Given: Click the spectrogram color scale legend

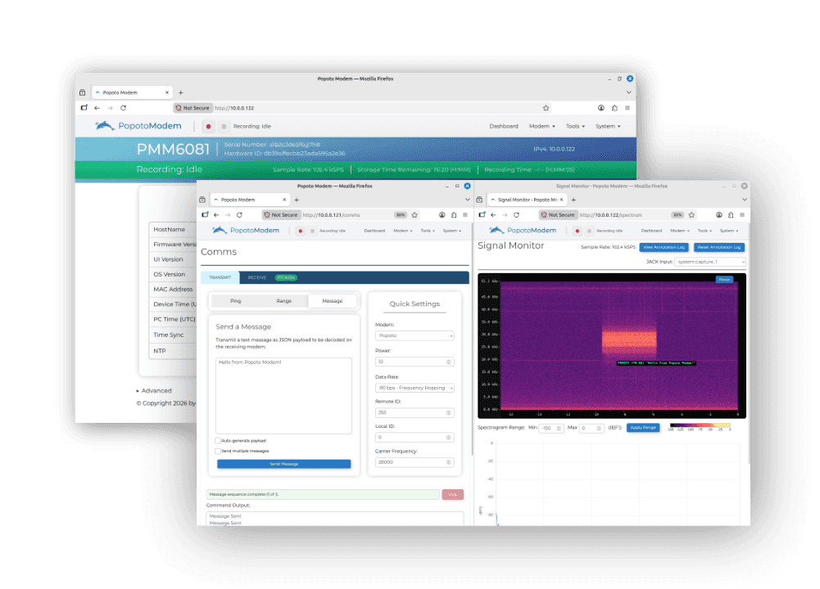Looking at the screenshot, I should click(700, 427).
